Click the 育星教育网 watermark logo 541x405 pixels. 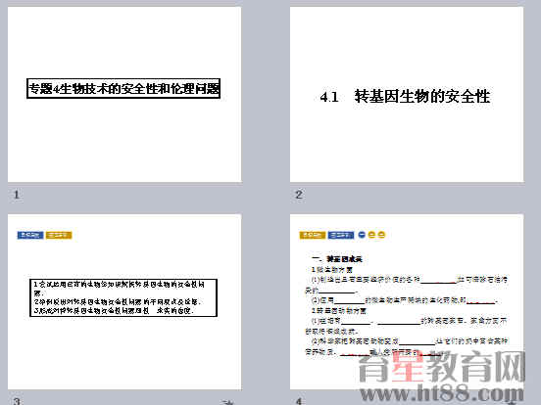(x=442, y=367)
